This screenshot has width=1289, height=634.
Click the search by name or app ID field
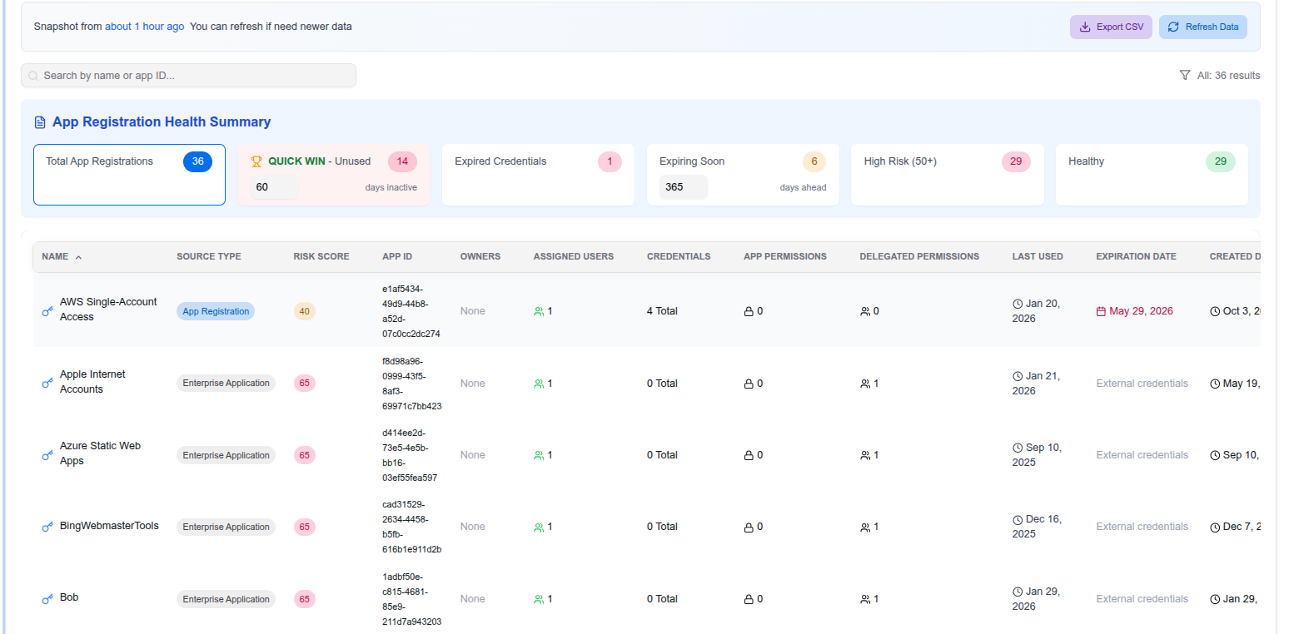click(x=187, y=75)
